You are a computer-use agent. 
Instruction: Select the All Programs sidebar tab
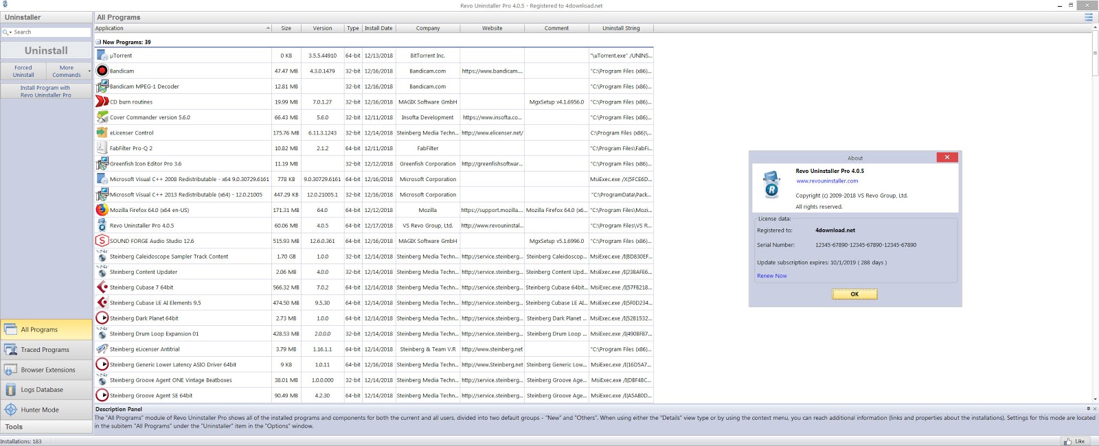tap(46, 329)
